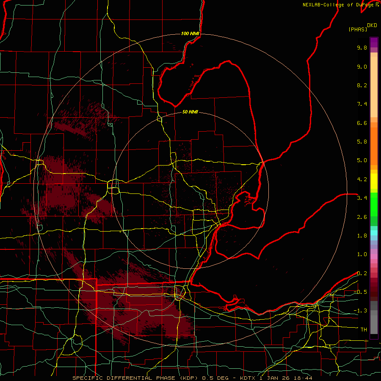Click the 8.2 scale value
381x381 pixels.
tap(362, 85)
